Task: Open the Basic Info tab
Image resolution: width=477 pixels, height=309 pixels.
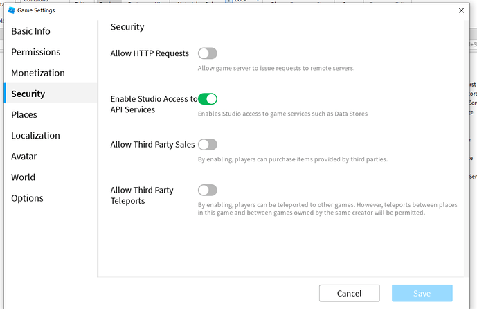Action: tap(30, 31)
